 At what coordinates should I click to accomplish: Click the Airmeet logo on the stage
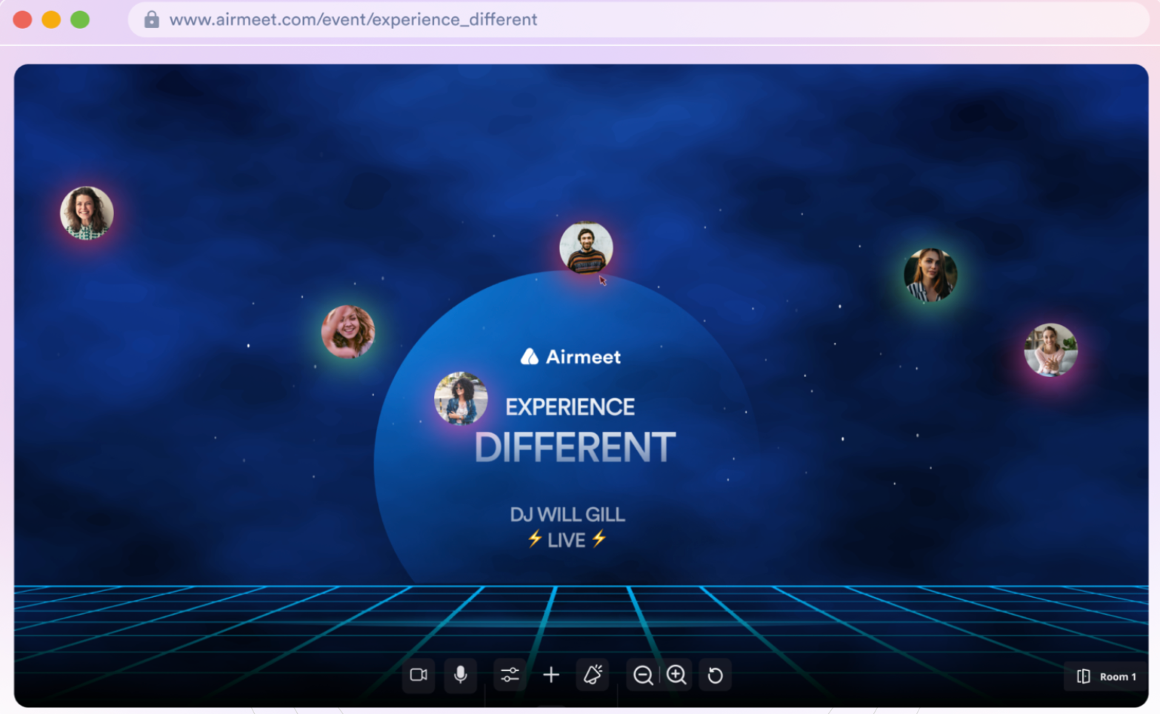569,356
